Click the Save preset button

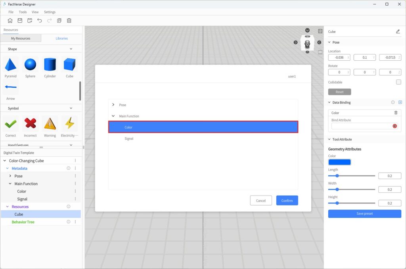[x=364, y=213]
